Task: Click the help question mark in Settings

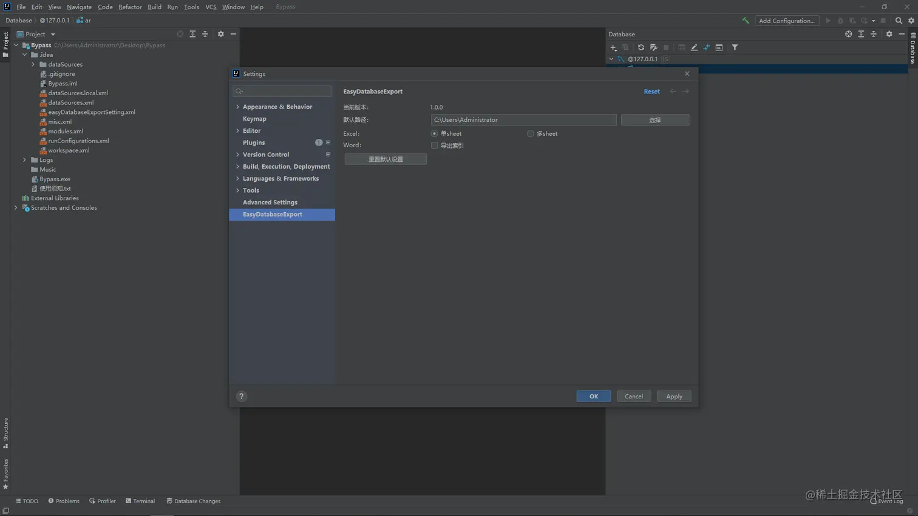Action: (242, 397)
